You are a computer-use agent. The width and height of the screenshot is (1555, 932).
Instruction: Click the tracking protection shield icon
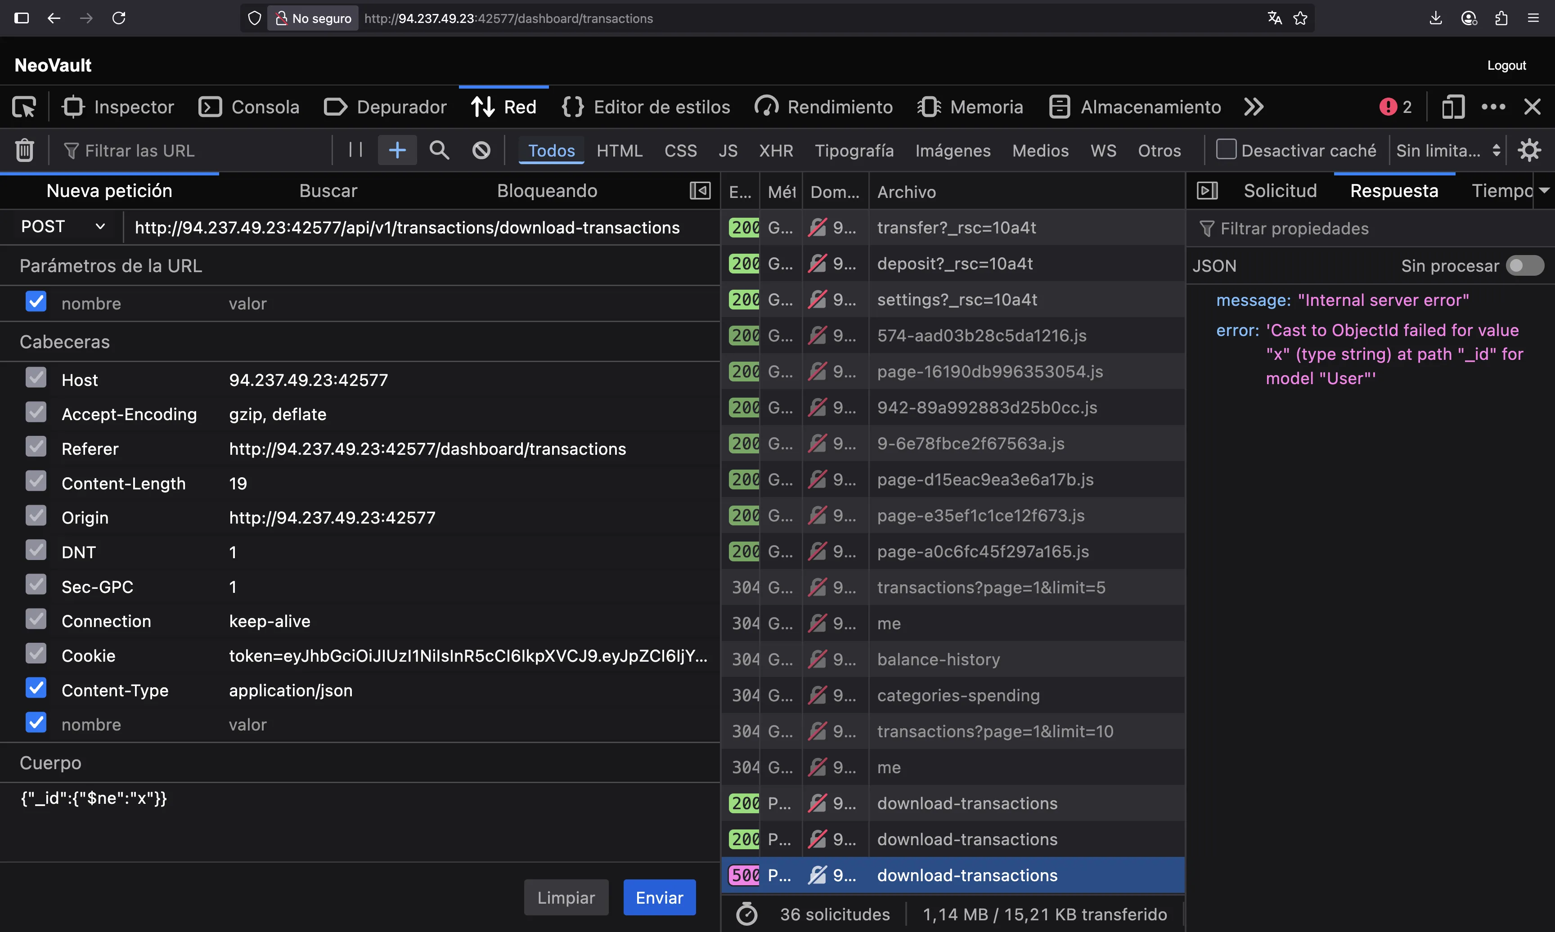point(254,18)
